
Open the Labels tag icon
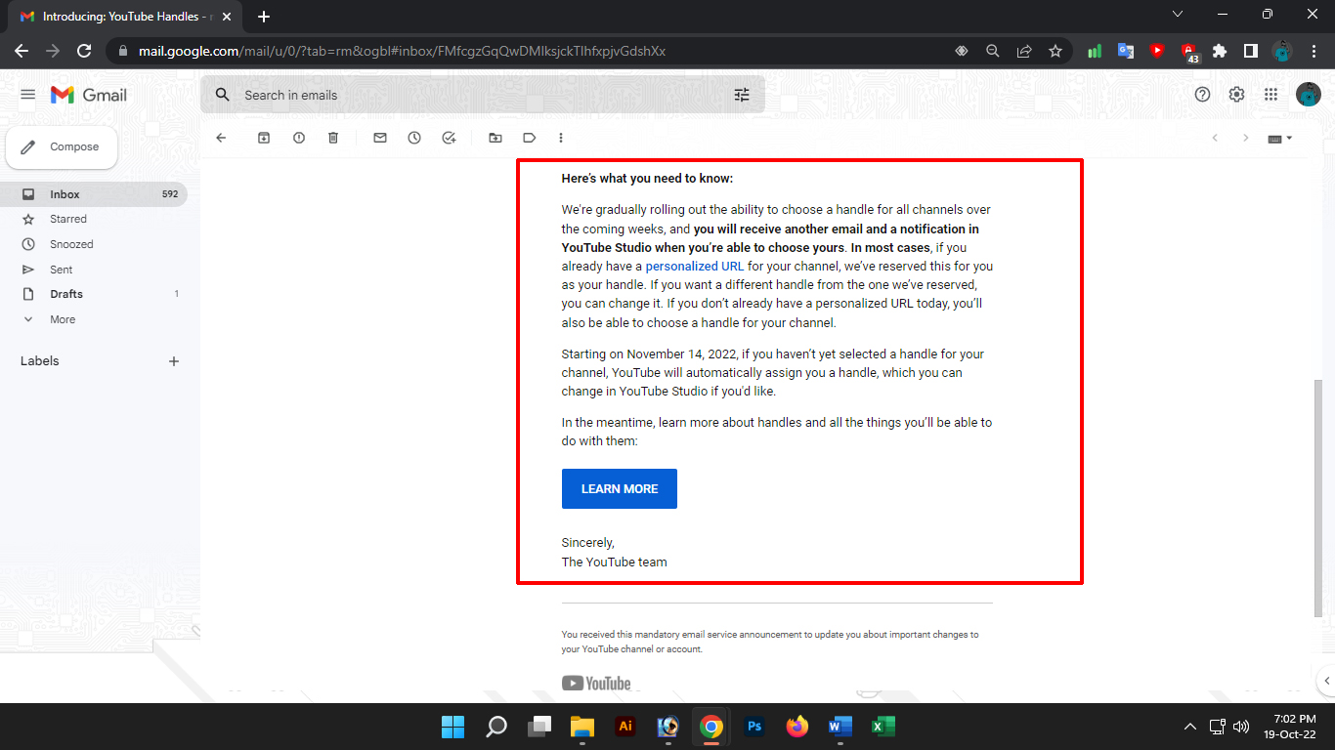(x=530, y=138)
